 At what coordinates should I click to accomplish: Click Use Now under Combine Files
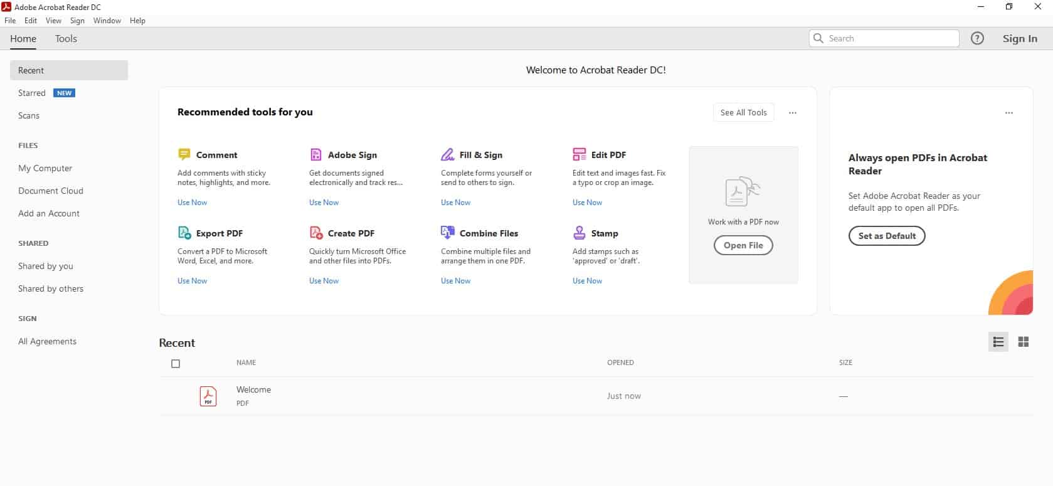tap(455, 281)
